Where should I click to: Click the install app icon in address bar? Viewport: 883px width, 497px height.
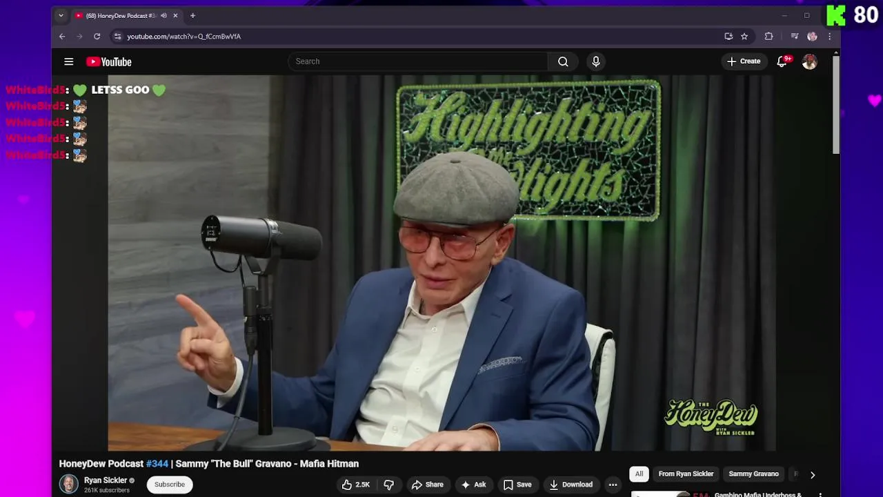[728, 37]
